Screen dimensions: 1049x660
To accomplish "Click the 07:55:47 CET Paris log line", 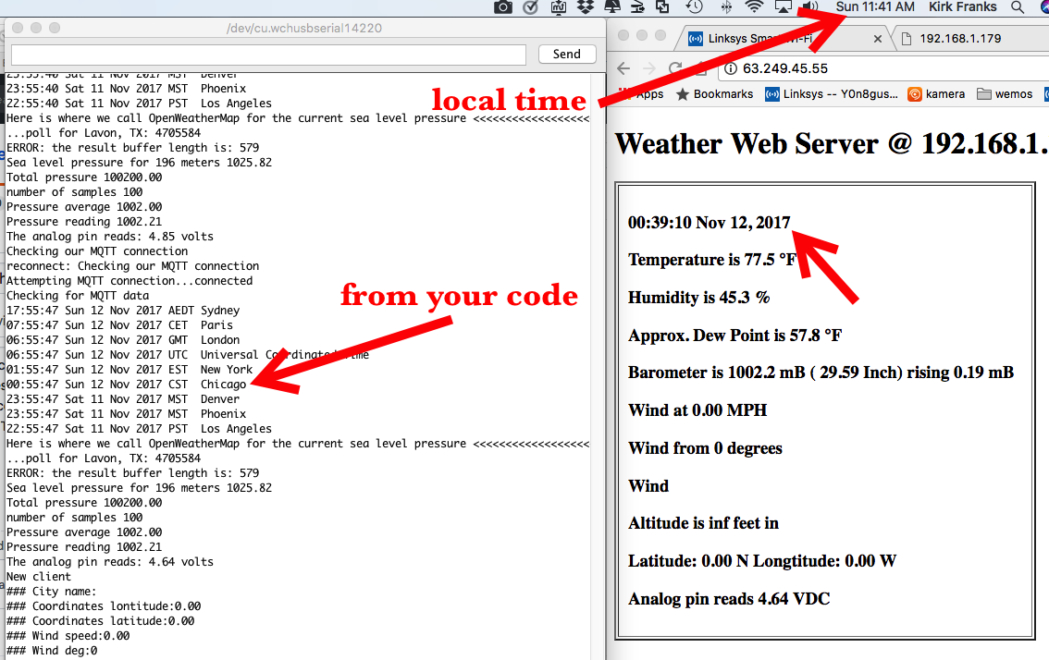I will coord(119,325).
